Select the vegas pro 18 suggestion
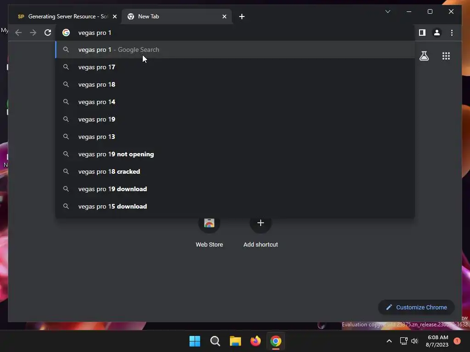This screenshot has height=352, width=470. (x=235, y=84)
